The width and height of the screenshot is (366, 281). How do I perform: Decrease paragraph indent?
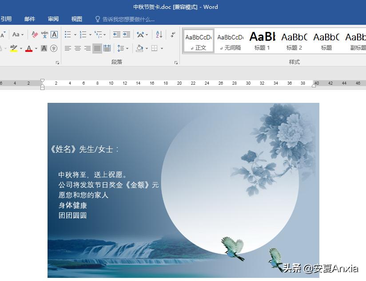click(x=116, y=34)
